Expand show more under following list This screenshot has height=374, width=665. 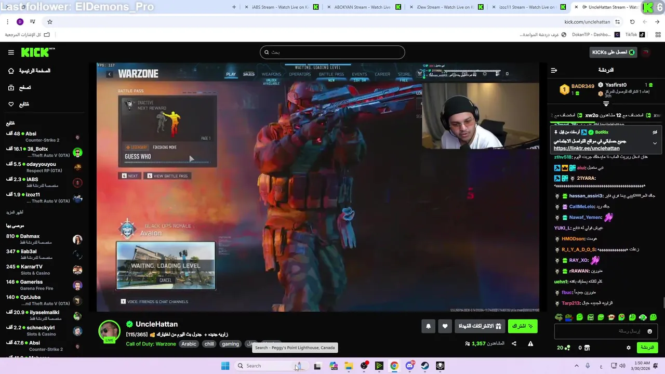click(15, 212)
